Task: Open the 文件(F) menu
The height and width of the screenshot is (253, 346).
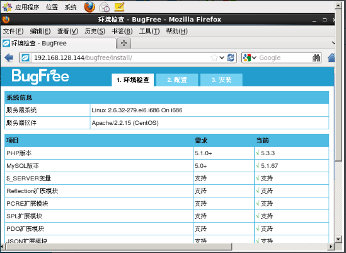Action: point(13,32)
